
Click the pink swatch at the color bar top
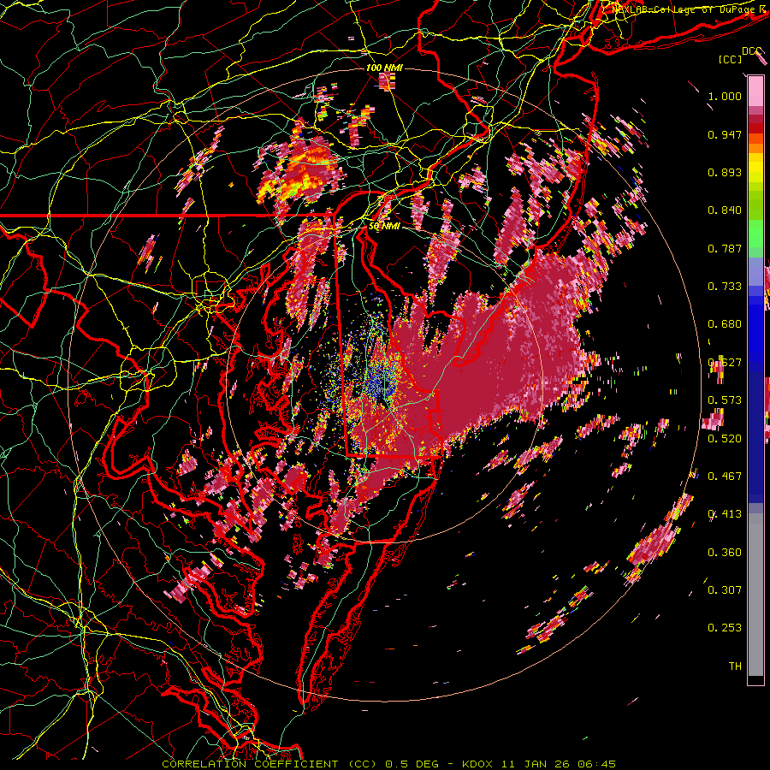755,92
